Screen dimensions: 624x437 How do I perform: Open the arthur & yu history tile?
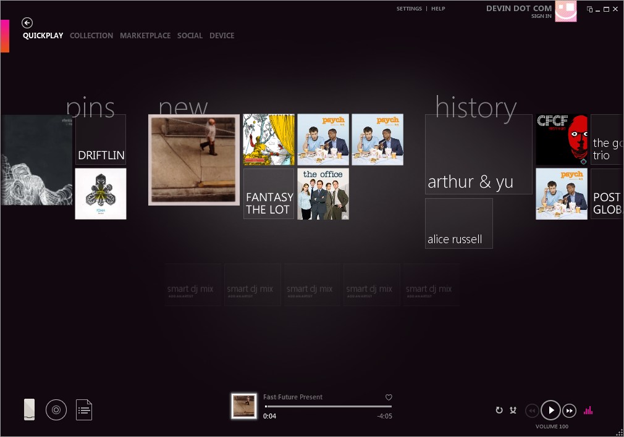pyautogui.click(x=479, y=154)
